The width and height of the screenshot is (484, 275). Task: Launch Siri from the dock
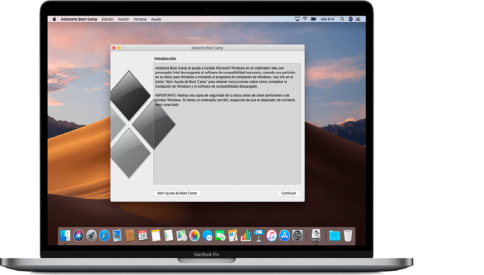78,235
